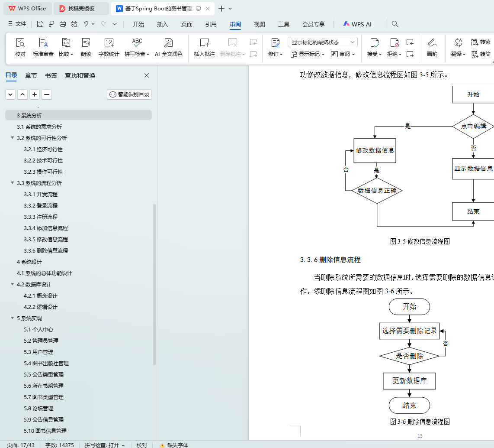Collapse the 5 系统实现 tree node
The image size is (494, 448).
click(x=12, y=318)
